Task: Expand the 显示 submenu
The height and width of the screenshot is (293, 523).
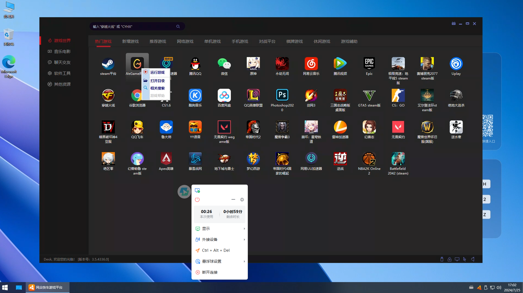Action: tap(220, 229)
